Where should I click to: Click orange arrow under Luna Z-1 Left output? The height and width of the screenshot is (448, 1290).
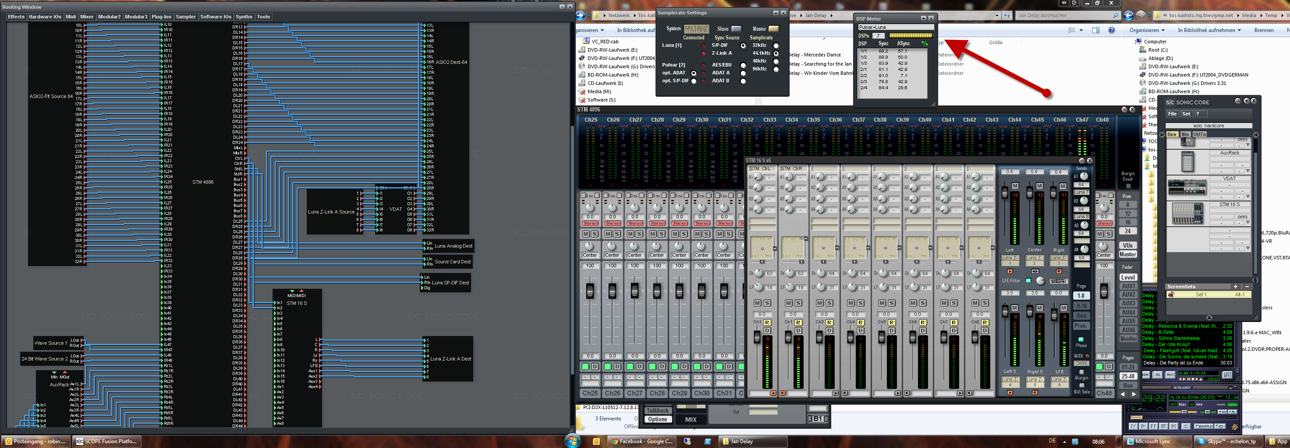pos(1010,272)
